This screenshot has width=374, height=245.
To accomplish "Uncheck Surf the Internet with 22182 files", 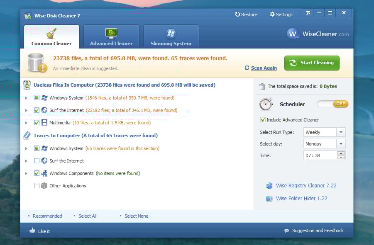I will (x=37, y=110).
